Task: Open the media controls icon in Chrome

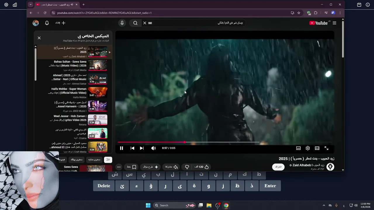Action: [x=326, y=13]
